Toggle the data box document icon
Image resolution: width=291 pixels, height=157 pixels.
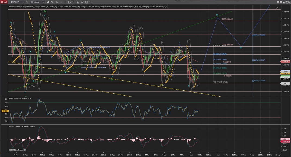click(x=69, y=2)
